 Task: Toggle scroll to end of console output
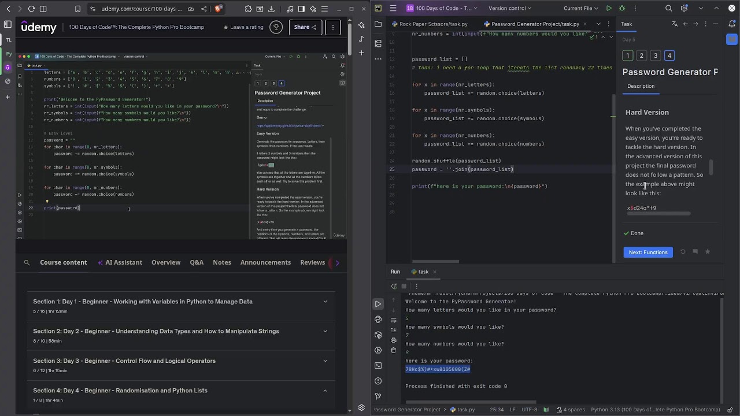pyautogui.click(x=394, y=330)
